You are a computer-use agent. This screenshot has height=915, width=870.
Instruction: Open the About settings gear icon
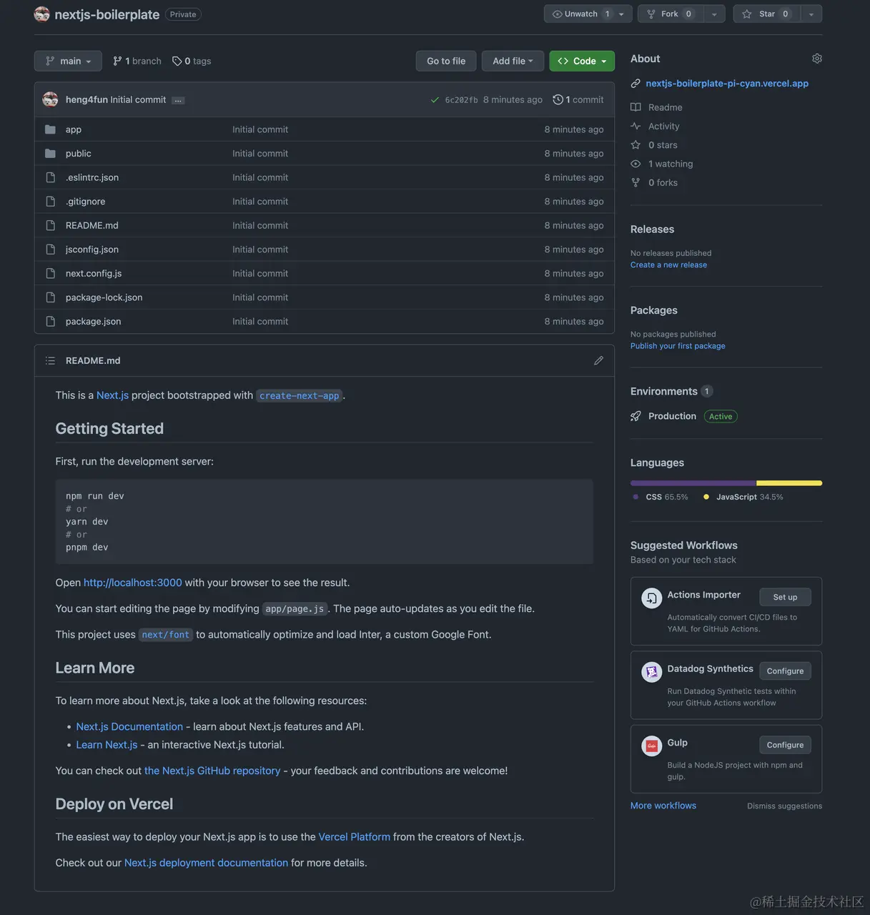[x=817, y=59]
